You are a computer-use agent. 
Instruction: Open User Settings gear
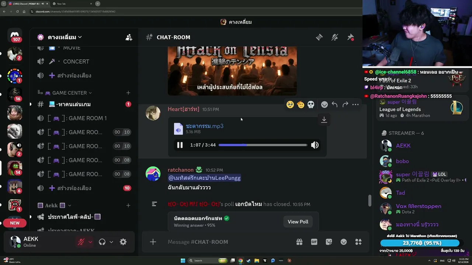pos(123,242)
